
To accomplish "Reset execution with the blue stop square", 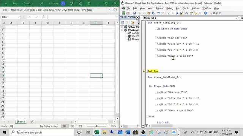I will click(x=177, y=13).
